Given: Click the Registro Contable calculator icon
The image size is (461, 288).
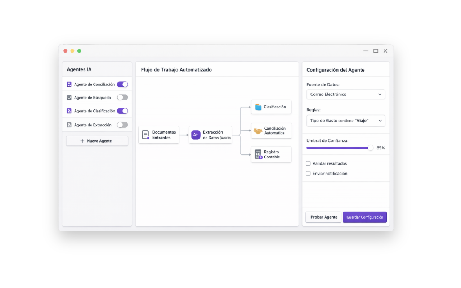Looking at the screenshot, I should (x=258, y=154).
